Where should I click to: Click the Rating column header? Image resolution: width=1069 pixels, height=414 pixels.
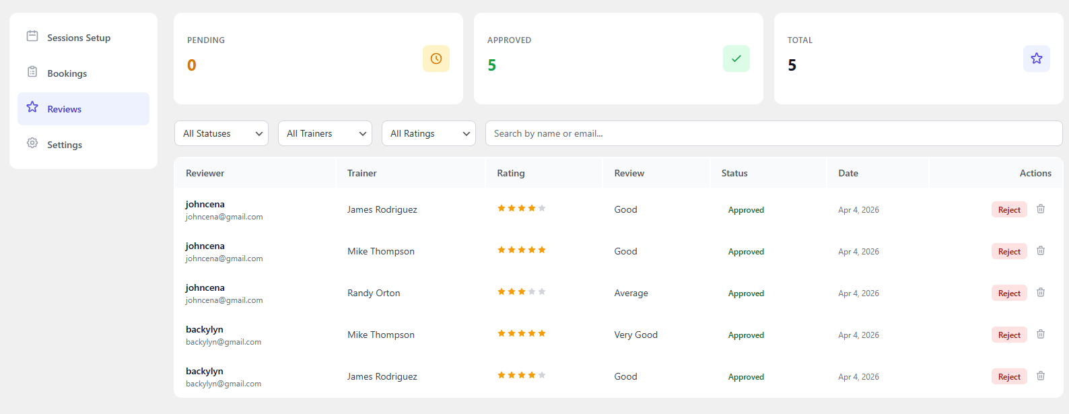[510, 173]
